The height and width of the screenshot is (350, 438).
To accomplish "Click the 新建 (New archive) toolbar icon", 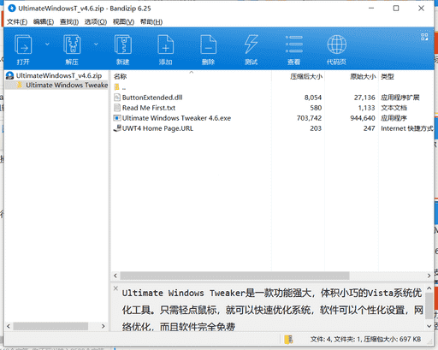I will click(123, 44).
